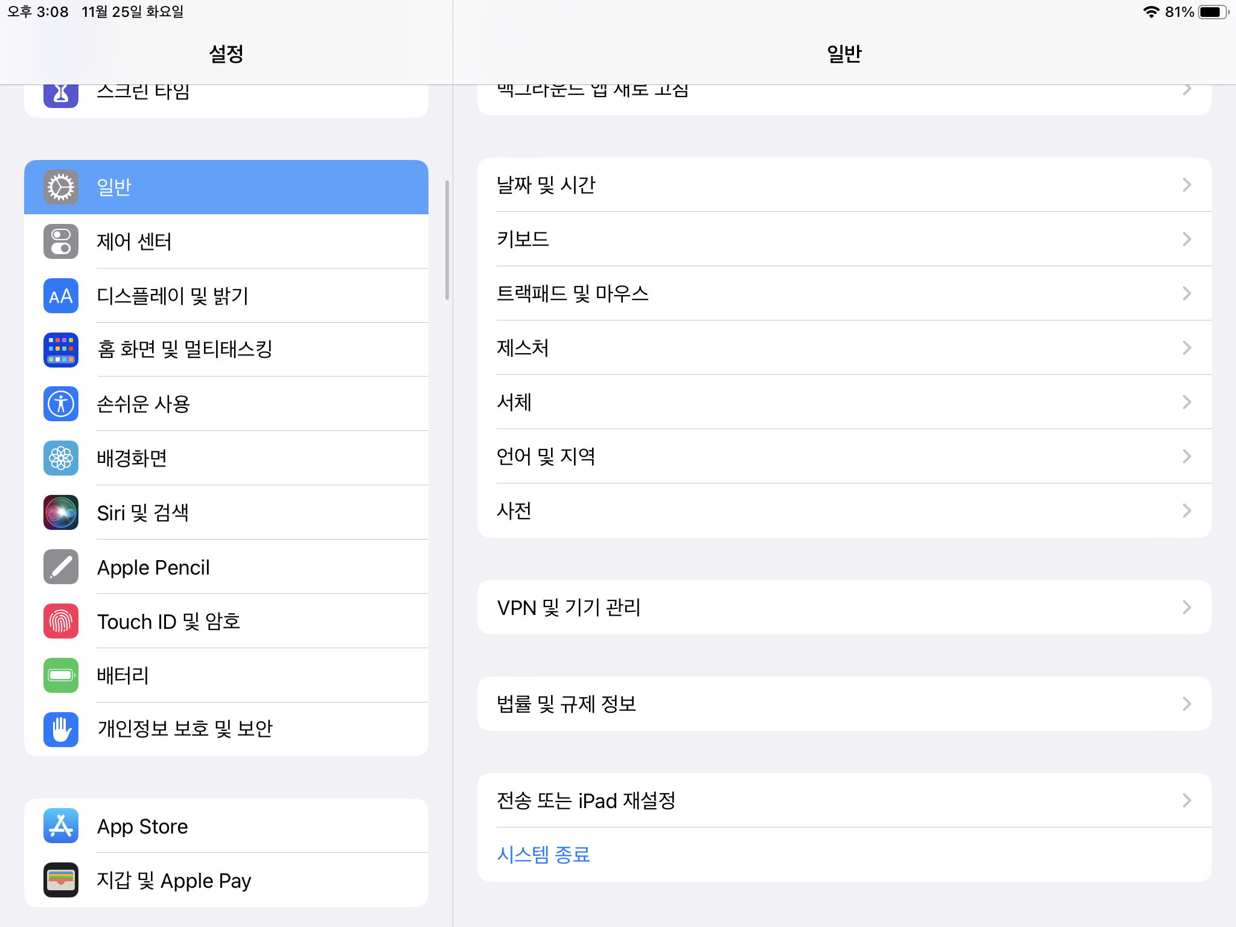Open the VPN 및 기기 관리 chevron
Image resolution: width=1236 pixels, height=927 pixels.
tap(1187, 607)
